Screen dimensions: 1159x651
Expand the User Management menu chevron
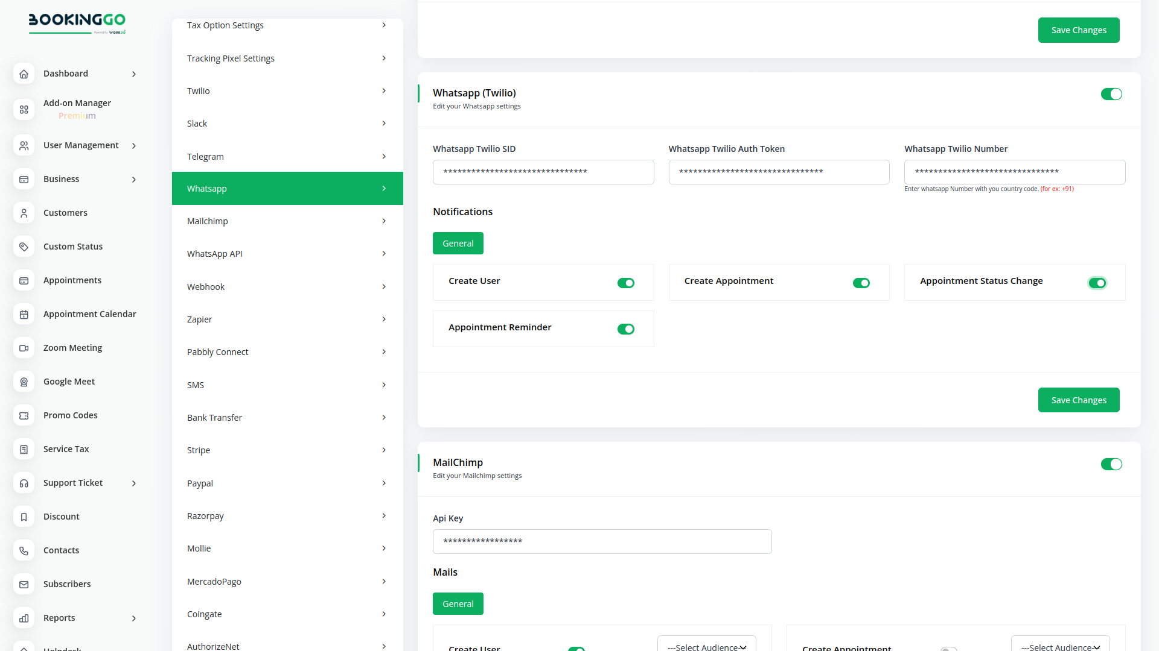click(x=134, y=146)
